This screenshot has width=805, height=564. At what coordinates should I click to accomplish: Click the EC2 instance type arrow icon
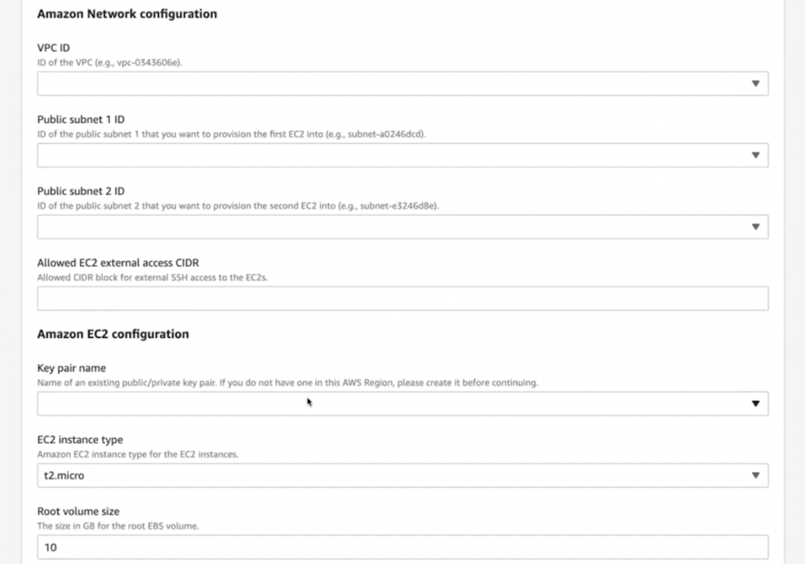[x=755, y=475]
